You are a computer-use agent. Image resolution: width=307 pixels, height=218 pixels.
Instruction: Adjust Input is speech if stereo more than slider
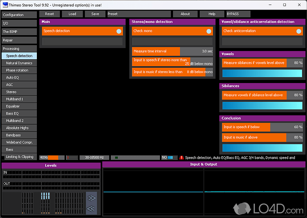click(172, 62)
